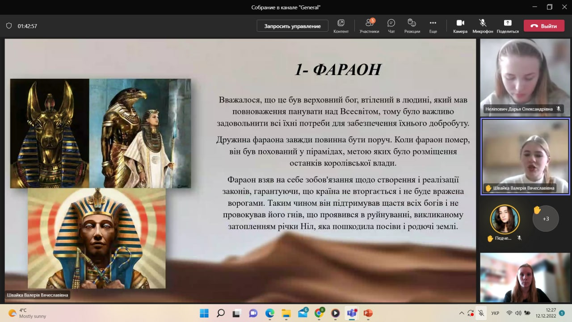Toggle the Камера (Camera) on
Screen dimensions: 572x322
tap(460, 25)
